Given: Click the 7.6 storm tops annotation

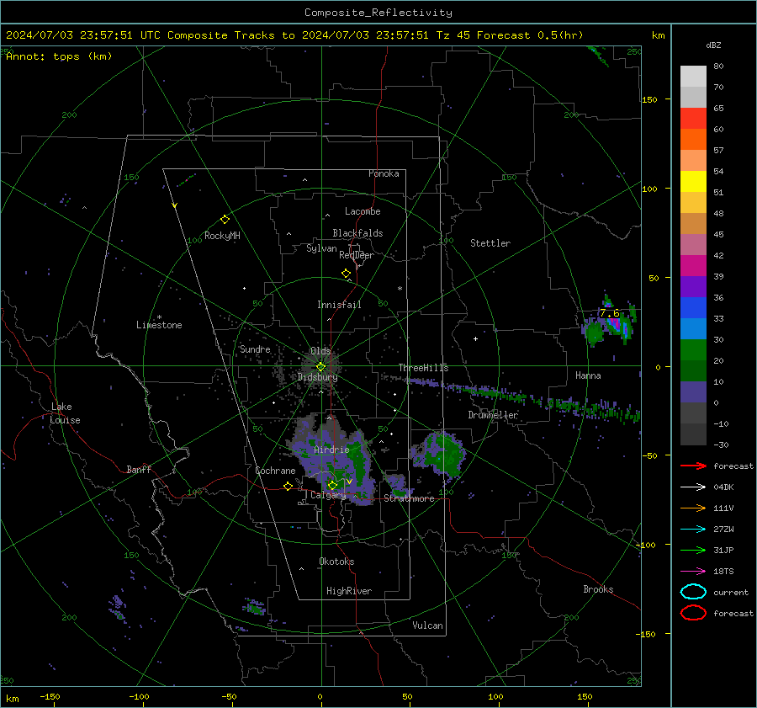Looking at the screenshot, I should tap(609, 313).
